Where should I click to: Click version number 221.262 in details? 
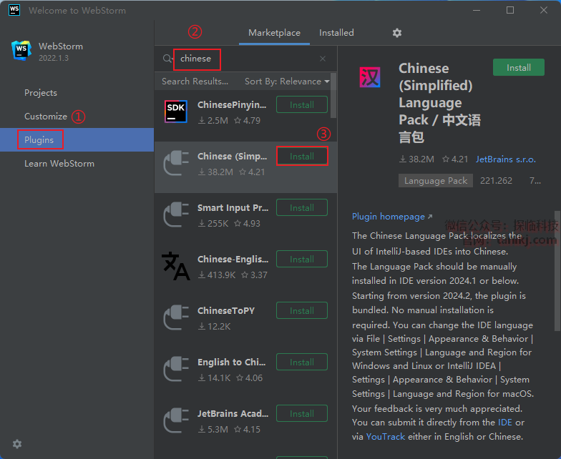click(x=496, y=181)
